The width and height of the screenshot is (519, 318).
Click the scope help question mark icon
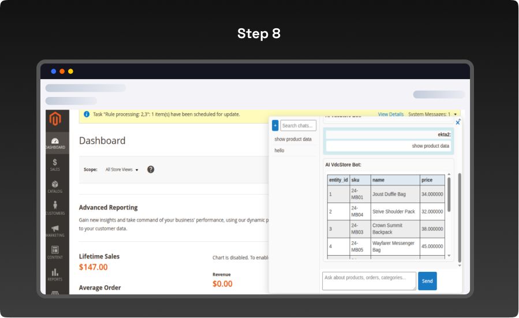point(151,170)
